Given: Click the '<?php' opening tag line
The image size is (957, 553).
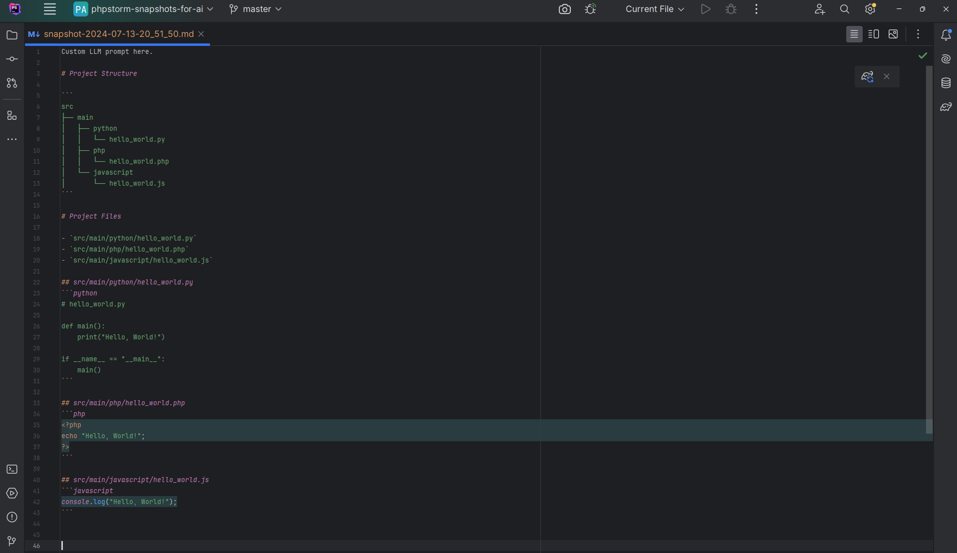Looking at the screenshot, I should 71,425.
